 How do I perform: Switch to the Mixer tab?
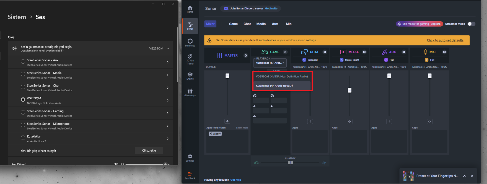point(210,24)
